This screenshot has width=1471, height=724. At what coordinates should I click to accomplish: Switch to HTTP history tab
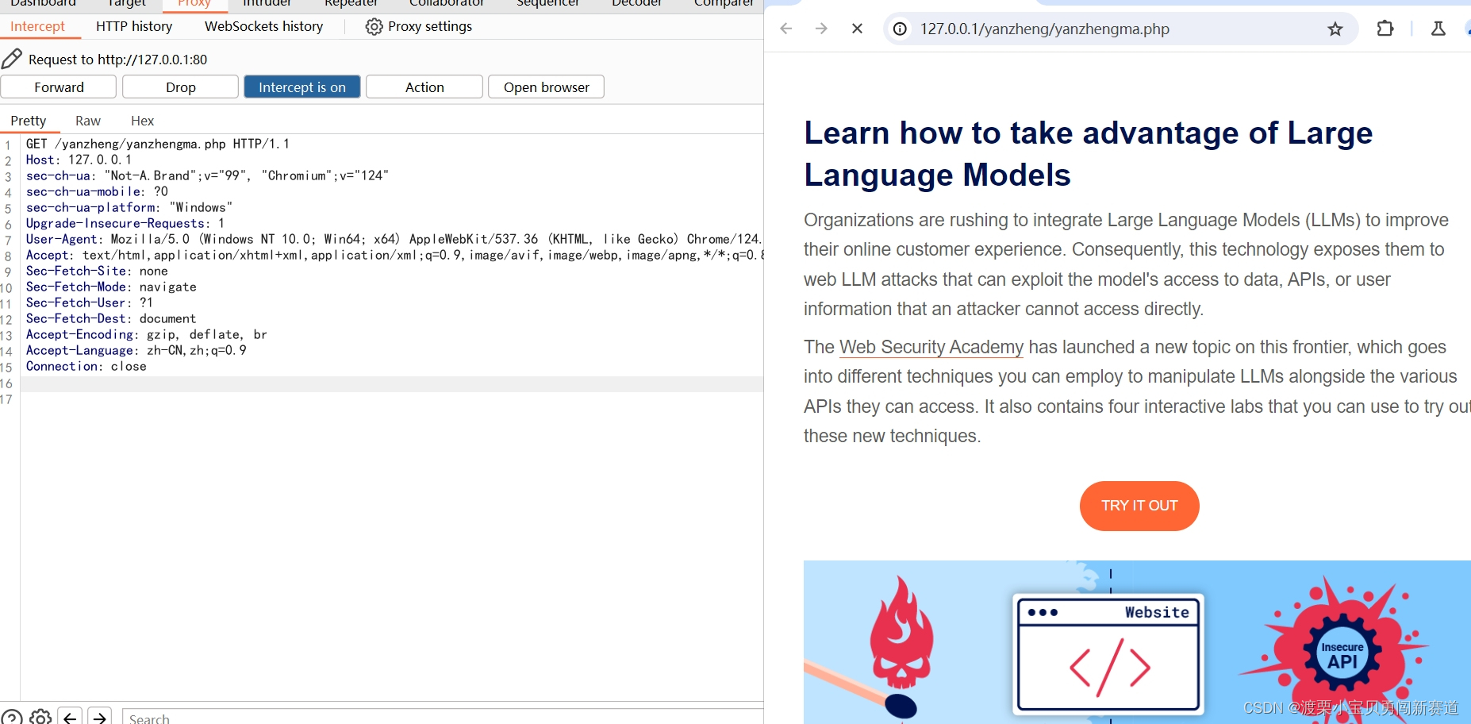(x=134, y=26)
